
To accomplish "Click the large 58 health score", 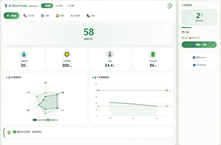I will 89,32.
